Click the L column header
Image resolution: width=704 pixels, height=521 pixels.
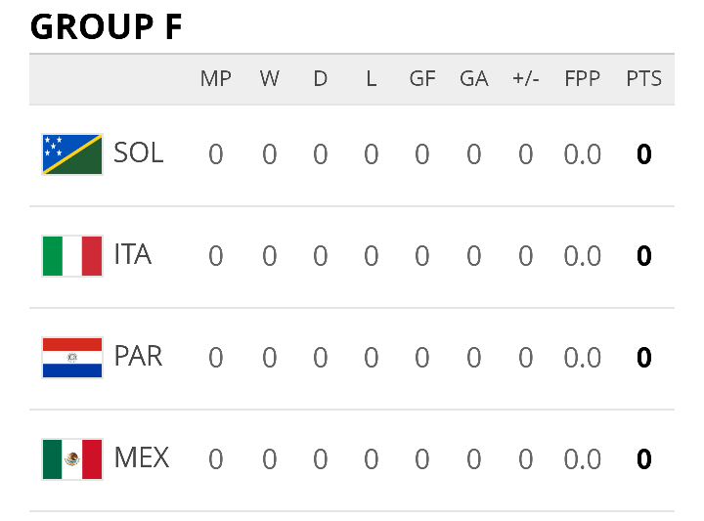[x=371, y=79]
